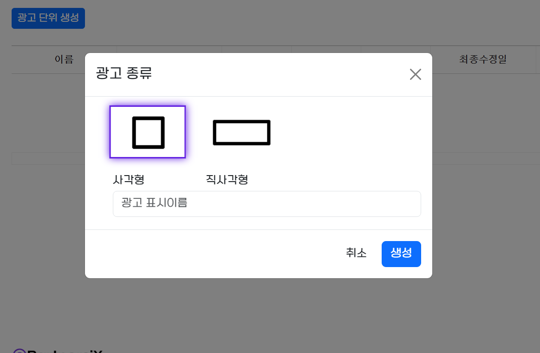Click the empty table row left of dialog
Screen dimensions: 540x353
pyautogui.click(x=48, y=159)
